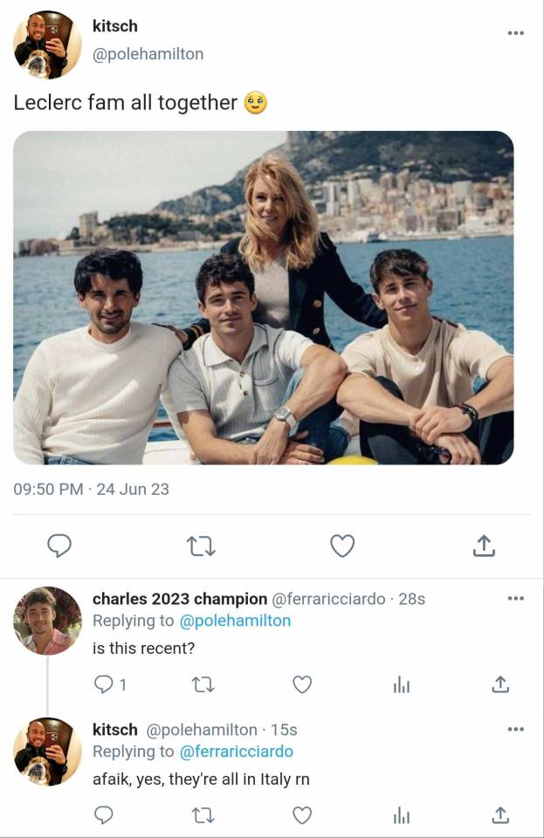View analytics for kitsch's Italy reply
This screenshot has width=544, height=838.
401,815
